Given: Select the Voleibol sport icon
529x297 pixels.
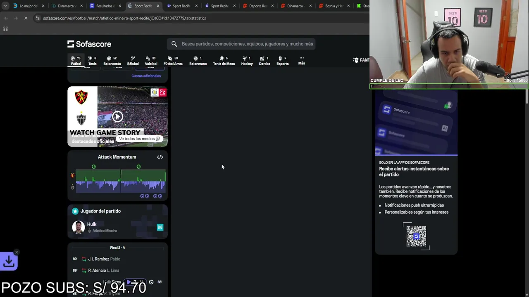Looking at the screenshot, I should click(x=151, y=61).
